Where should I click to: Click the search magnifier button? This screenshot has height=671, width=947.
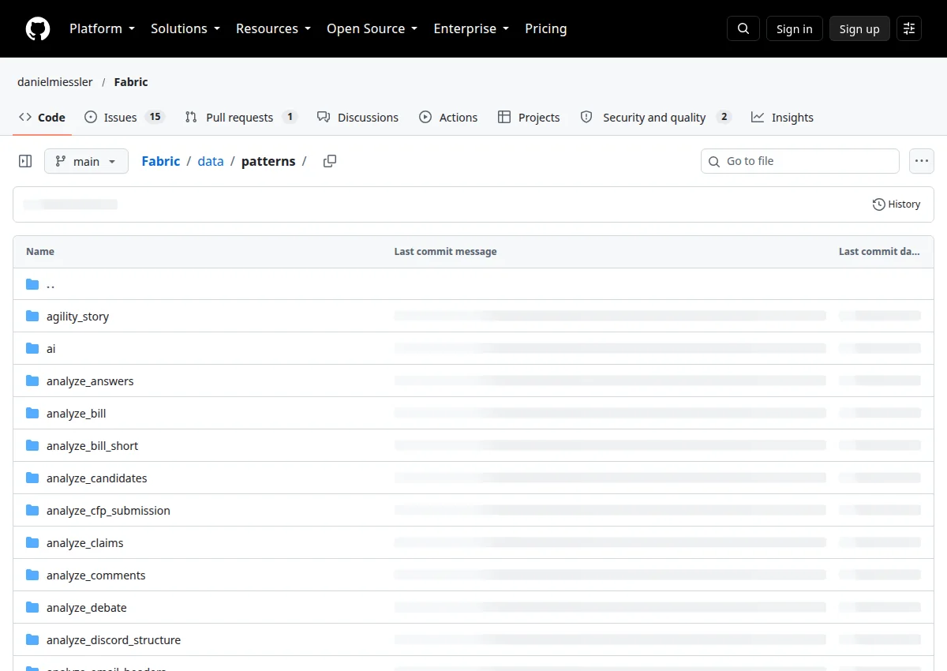(x=743, y=28)
